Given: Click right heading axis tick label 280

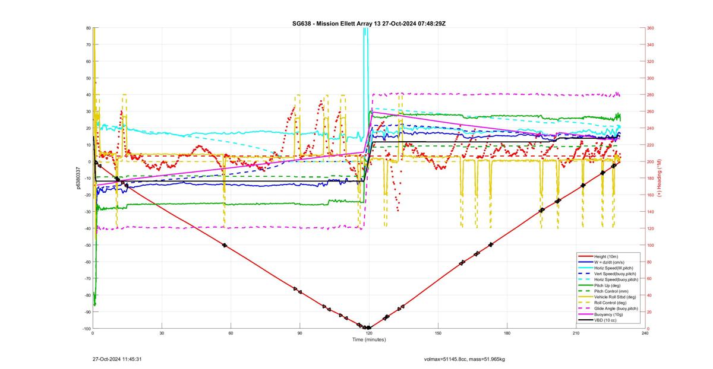Looking at the screenshot, I should (x=651, y=95).
